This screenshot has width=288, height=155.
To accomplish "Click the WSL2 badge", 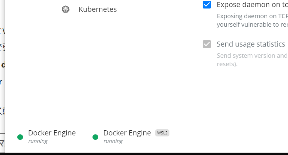I will [x=162, y=133].
